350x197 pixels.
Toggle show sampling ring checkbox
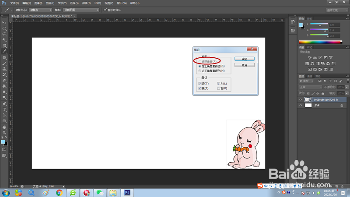click(x=105, y=10)
